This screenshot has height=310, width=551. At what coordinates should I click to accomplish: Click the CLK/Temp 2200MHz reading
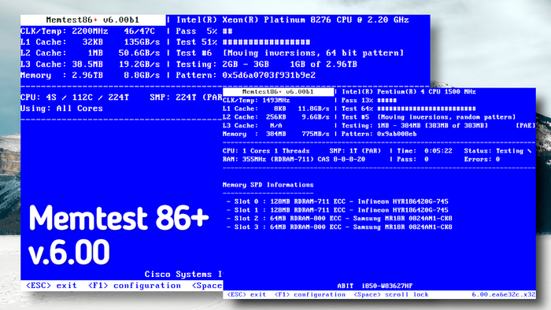click(65, 31)
